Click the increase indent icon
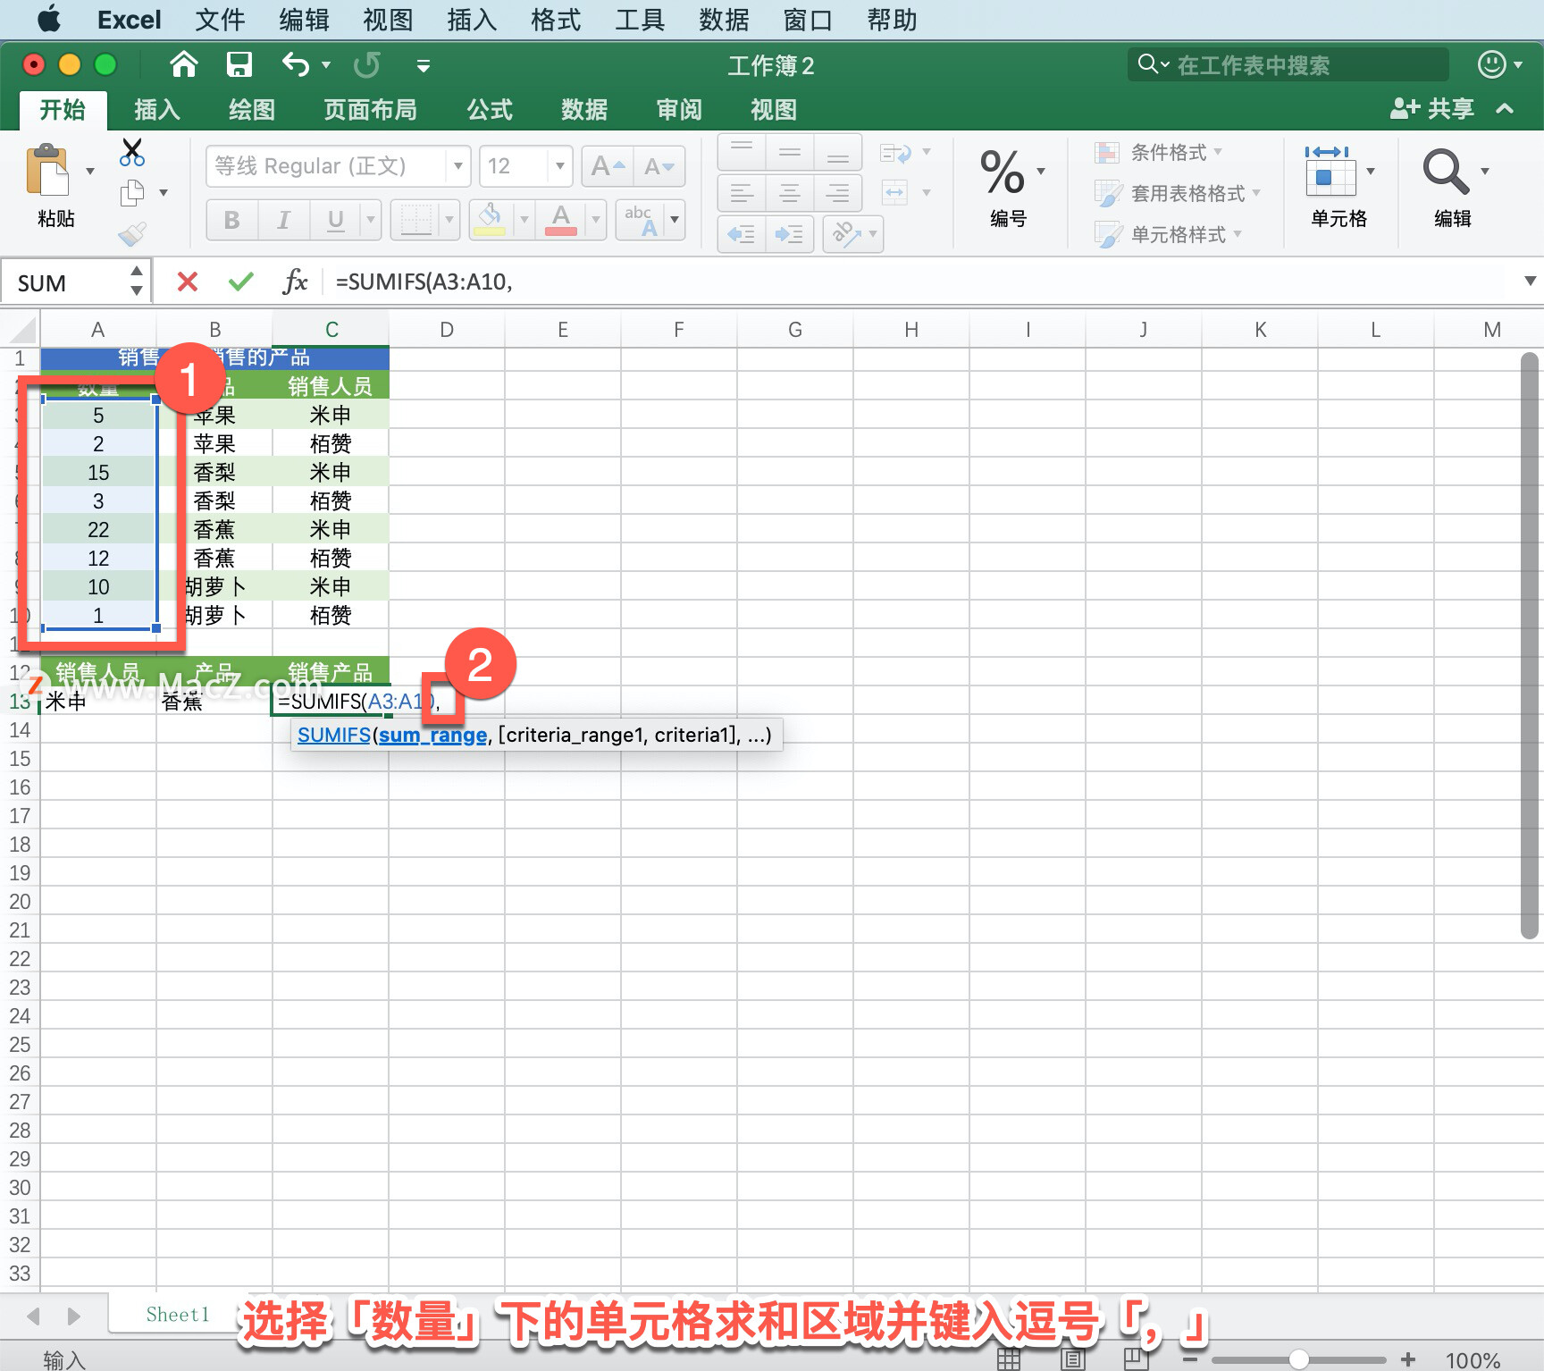 pyautogui.click(x=789, y=234)
